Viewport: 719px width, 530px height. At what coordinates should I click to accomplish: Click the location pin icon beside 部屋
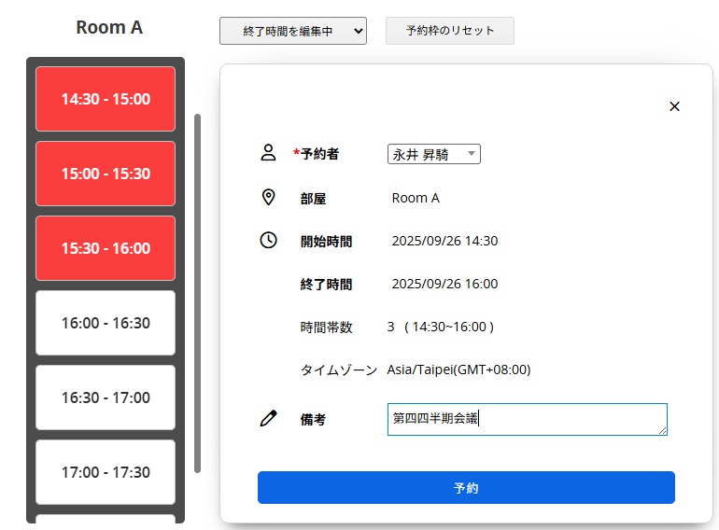(268, 197)
